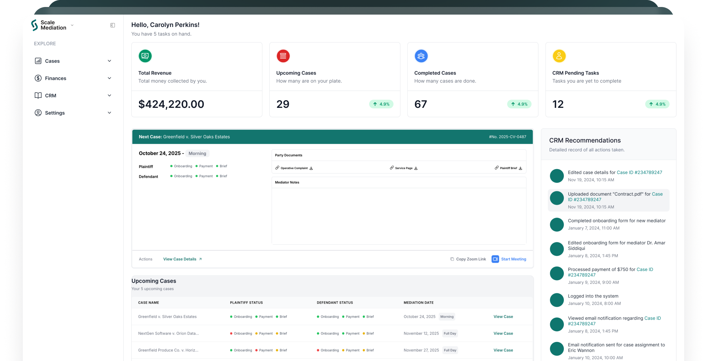The image size is (707, 361).
Task: Download the Service Page document
Action: [416, 168]
